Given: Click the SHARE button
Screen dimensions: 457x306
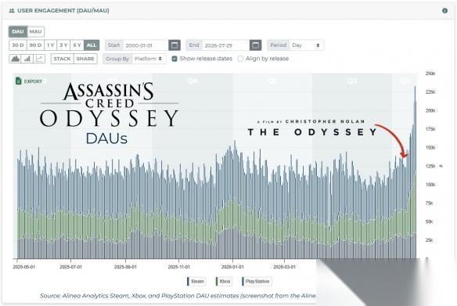Looking at the screenshot, I should (85, 59).
